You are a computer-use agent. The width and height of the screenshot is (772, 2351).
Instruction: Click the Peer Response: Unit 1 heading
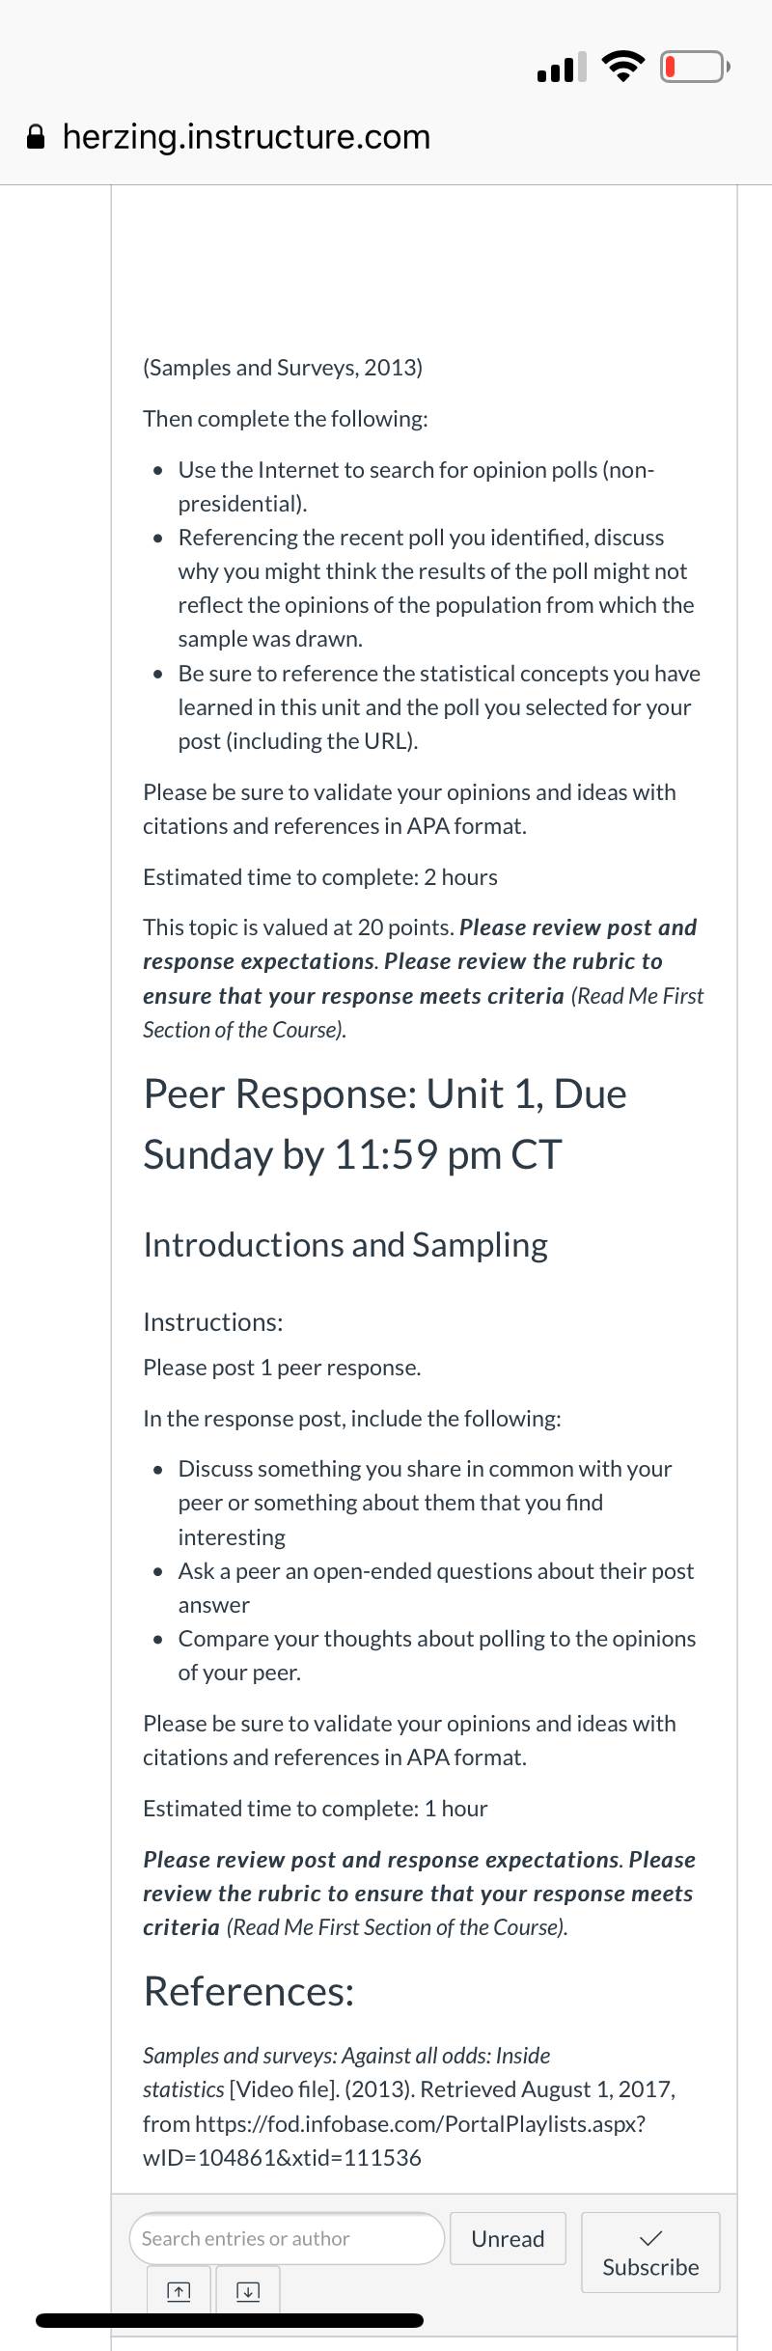pos(385,1124)
